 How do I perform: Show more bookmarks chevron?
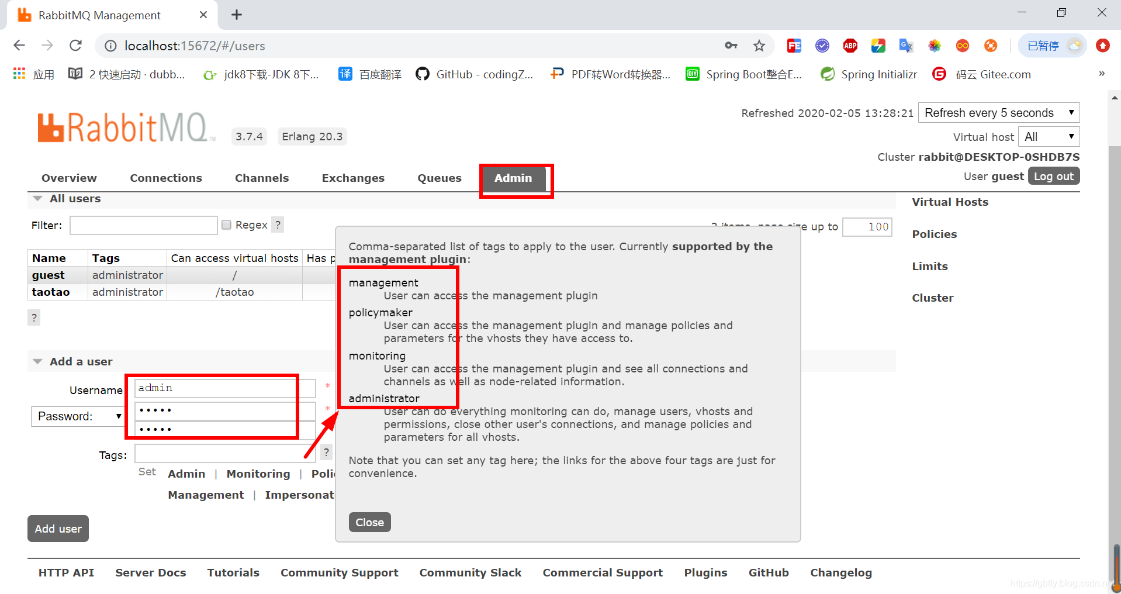tap(1102, 74)
